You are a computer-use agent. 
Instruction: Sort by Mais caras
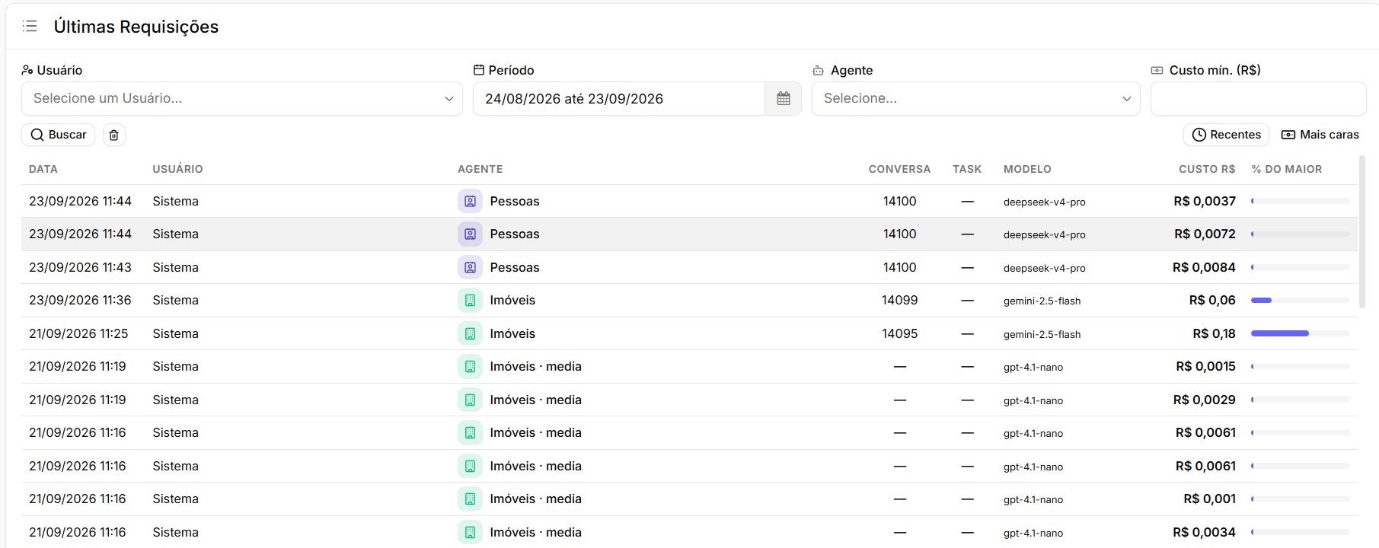point(1320,135)
